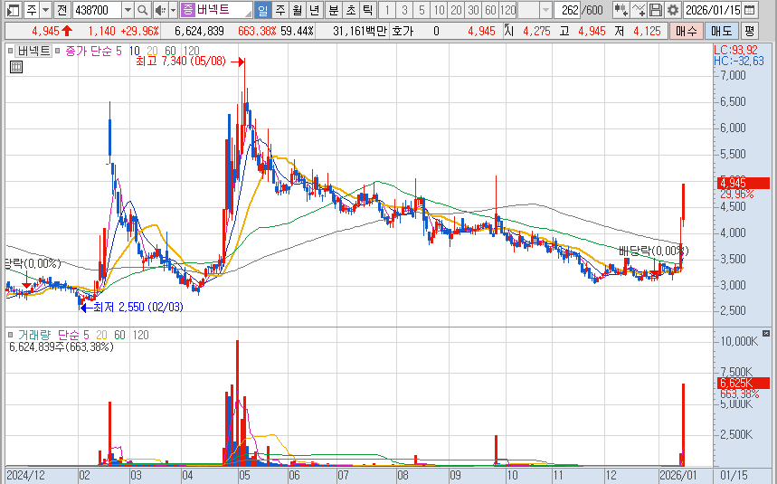Expand the stock code history dropdown

click(x=128, y=9)
